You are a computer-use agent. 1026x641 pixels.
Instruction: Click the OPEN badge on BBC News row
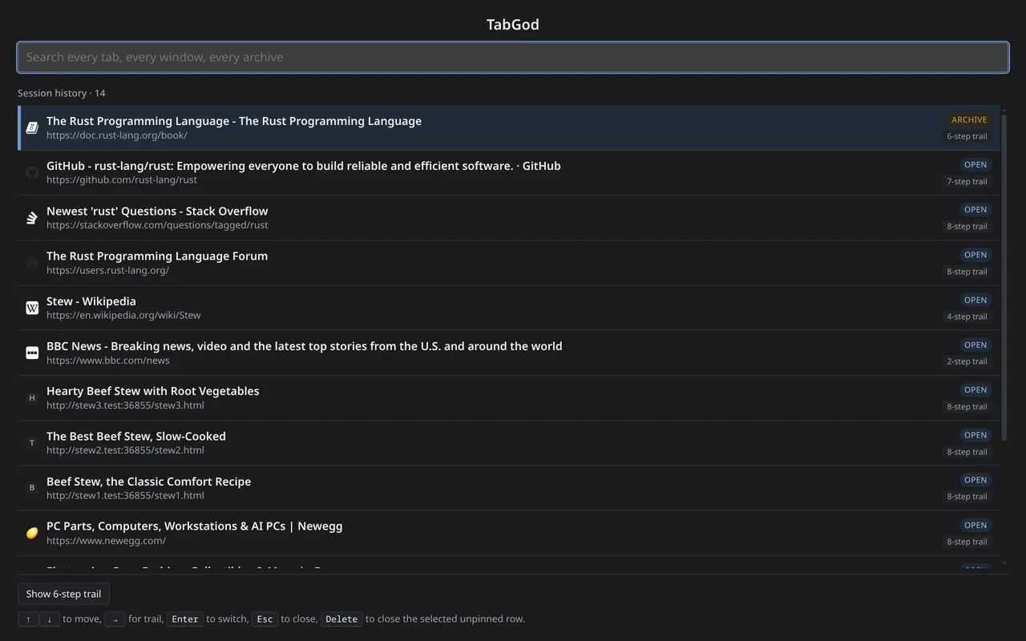point(976,345)
